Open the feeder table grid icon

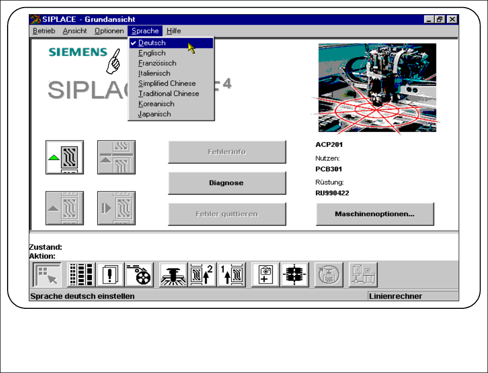(81, 275)
